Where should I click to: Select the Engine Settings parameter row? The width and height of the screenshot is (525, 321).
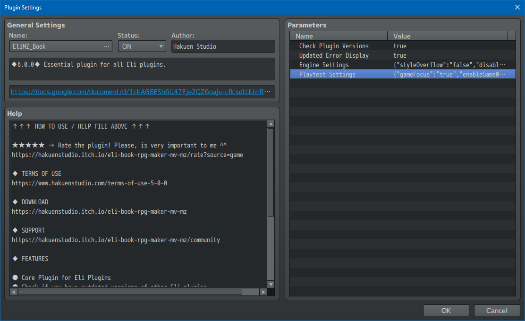(402, 65)
